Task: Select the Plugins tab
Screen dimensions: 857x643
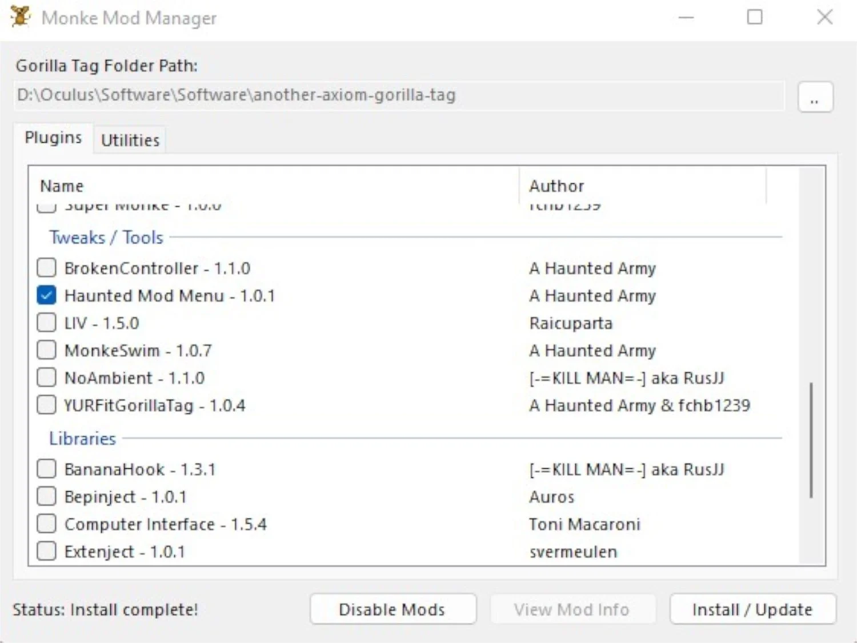Action: pyautogui.click(x=53, y=137)
